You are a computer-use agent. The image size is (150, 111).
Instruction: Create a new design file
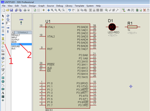point(4,10)
